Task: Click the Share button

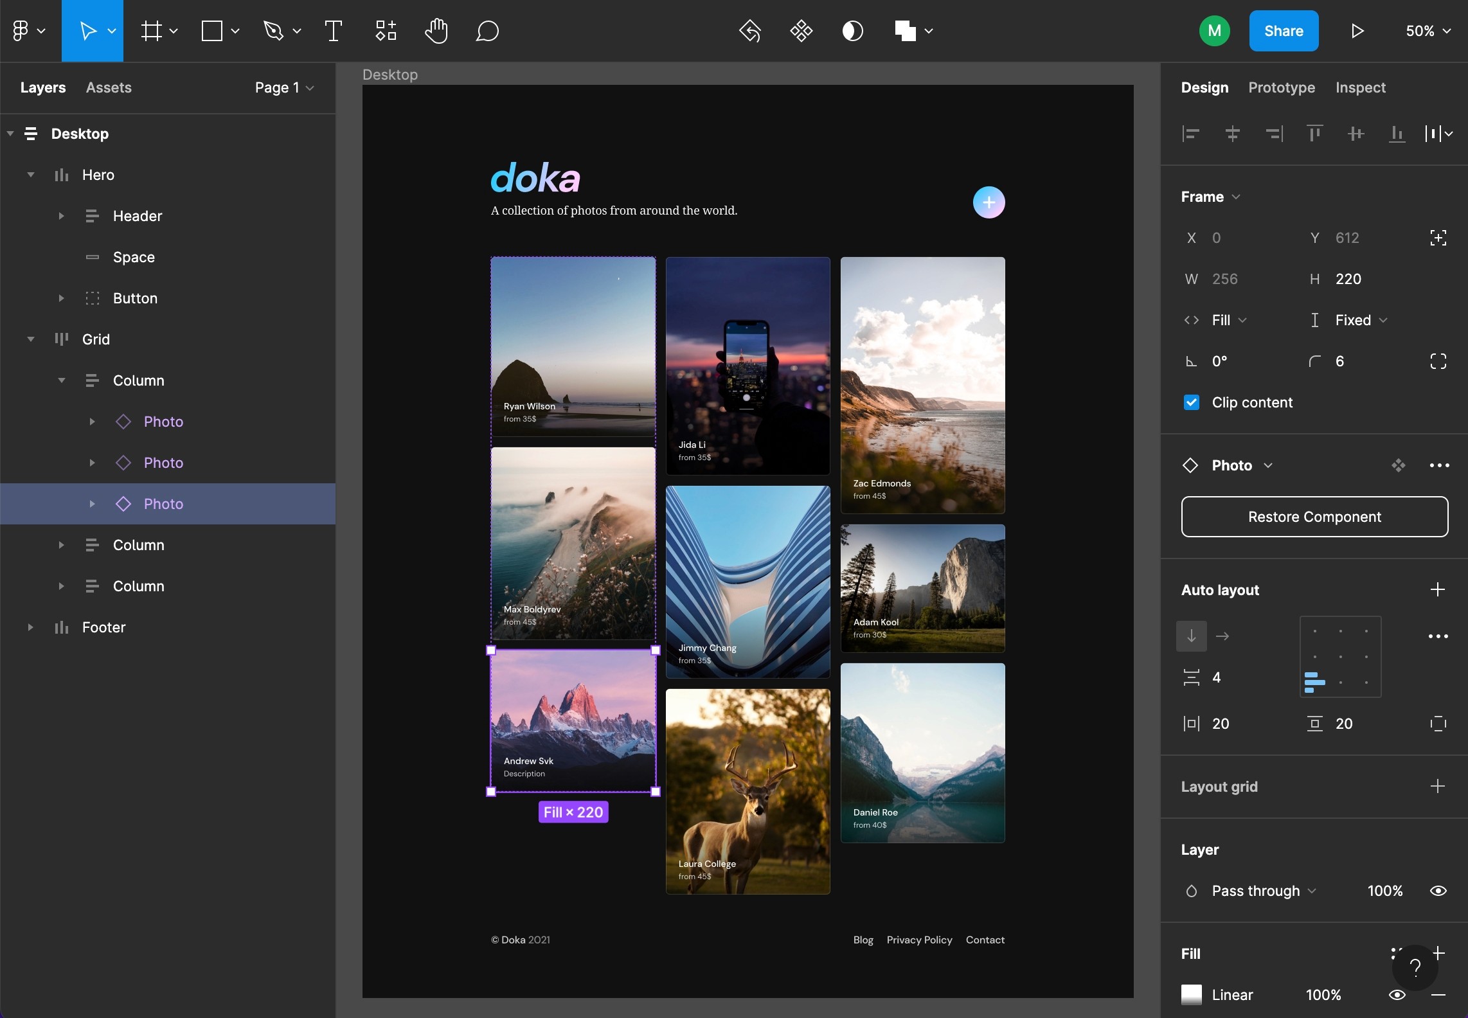Action: click(1283, 31)
